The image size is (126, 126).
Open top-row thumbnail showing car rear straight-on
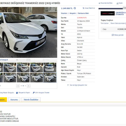click(50, 67)
